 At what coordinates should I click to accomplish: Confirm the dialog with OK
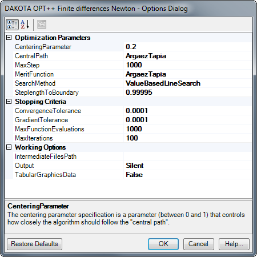click(x=163, y=244)
